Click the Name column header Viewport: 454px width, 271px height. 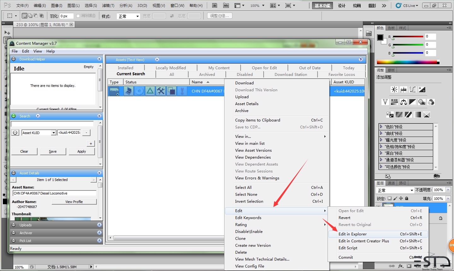click(207, 82)
